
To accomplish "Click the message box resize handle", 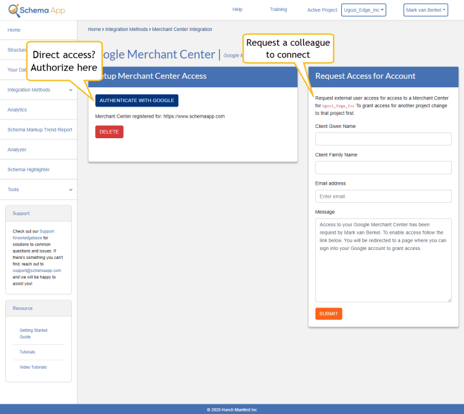I will (x=449, y=300).
